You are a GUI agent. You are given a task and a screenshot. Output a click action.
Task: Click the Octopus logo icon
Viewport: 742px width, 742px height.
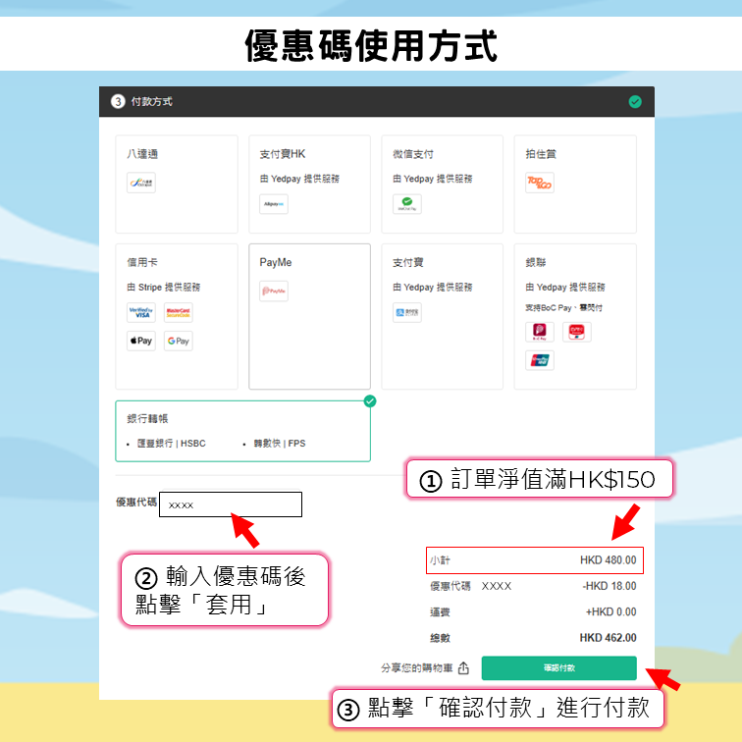(141, 183)
